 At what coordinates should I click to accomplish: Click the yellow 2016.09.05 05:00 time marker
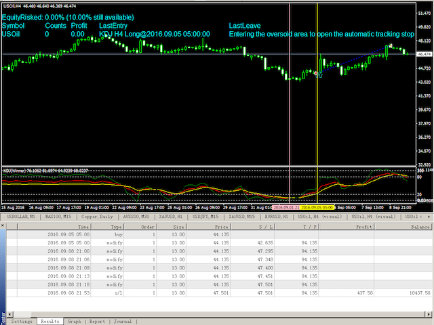point(317,208)
